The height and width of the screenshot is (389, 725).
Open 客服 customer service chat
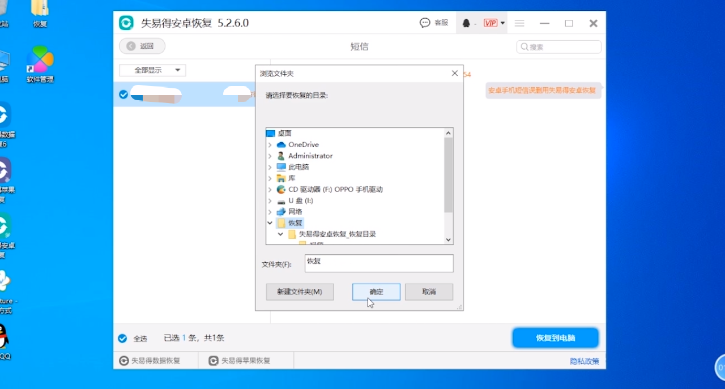point(434,23)
